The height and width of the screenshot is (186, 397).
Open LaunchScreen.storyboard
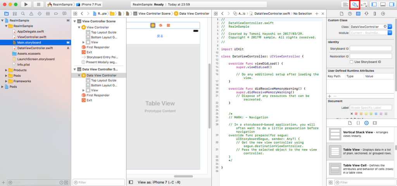(x=36, y=59)
